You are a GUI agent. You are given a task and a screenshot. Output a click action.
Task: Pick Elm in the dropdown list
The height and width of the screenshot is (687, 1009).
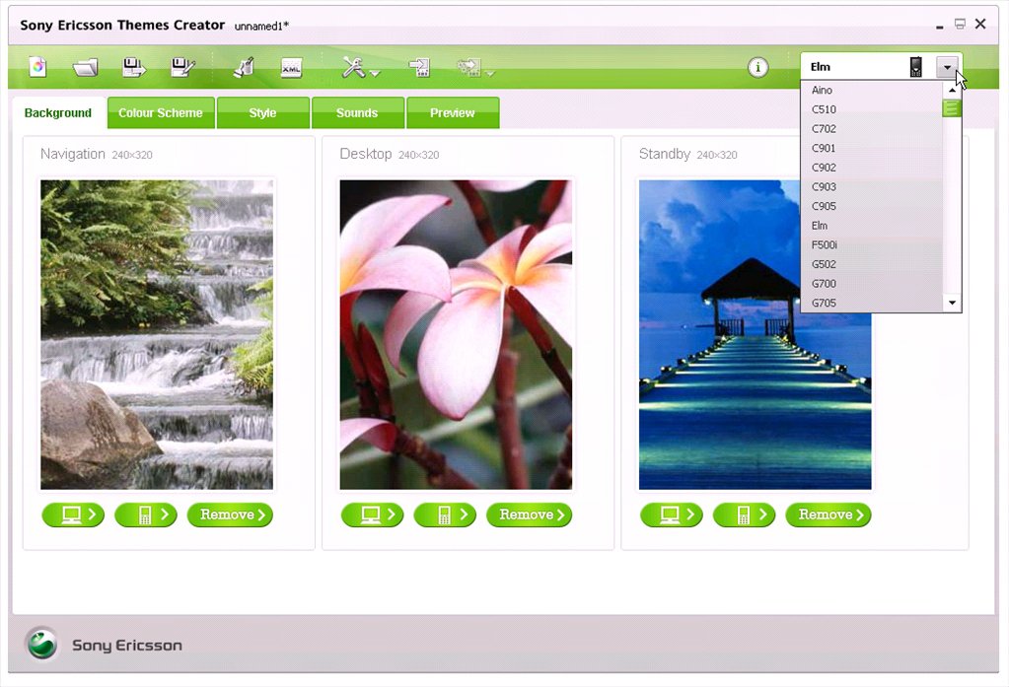[871, 226]
